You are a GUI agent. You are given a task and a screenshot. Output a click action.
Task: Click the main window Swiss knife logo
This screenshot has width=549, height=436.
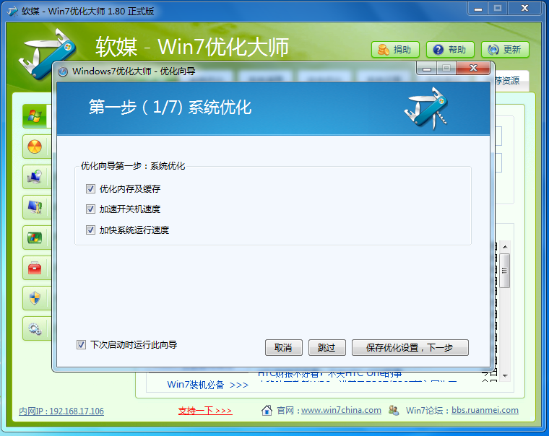[x=47, y=53]
